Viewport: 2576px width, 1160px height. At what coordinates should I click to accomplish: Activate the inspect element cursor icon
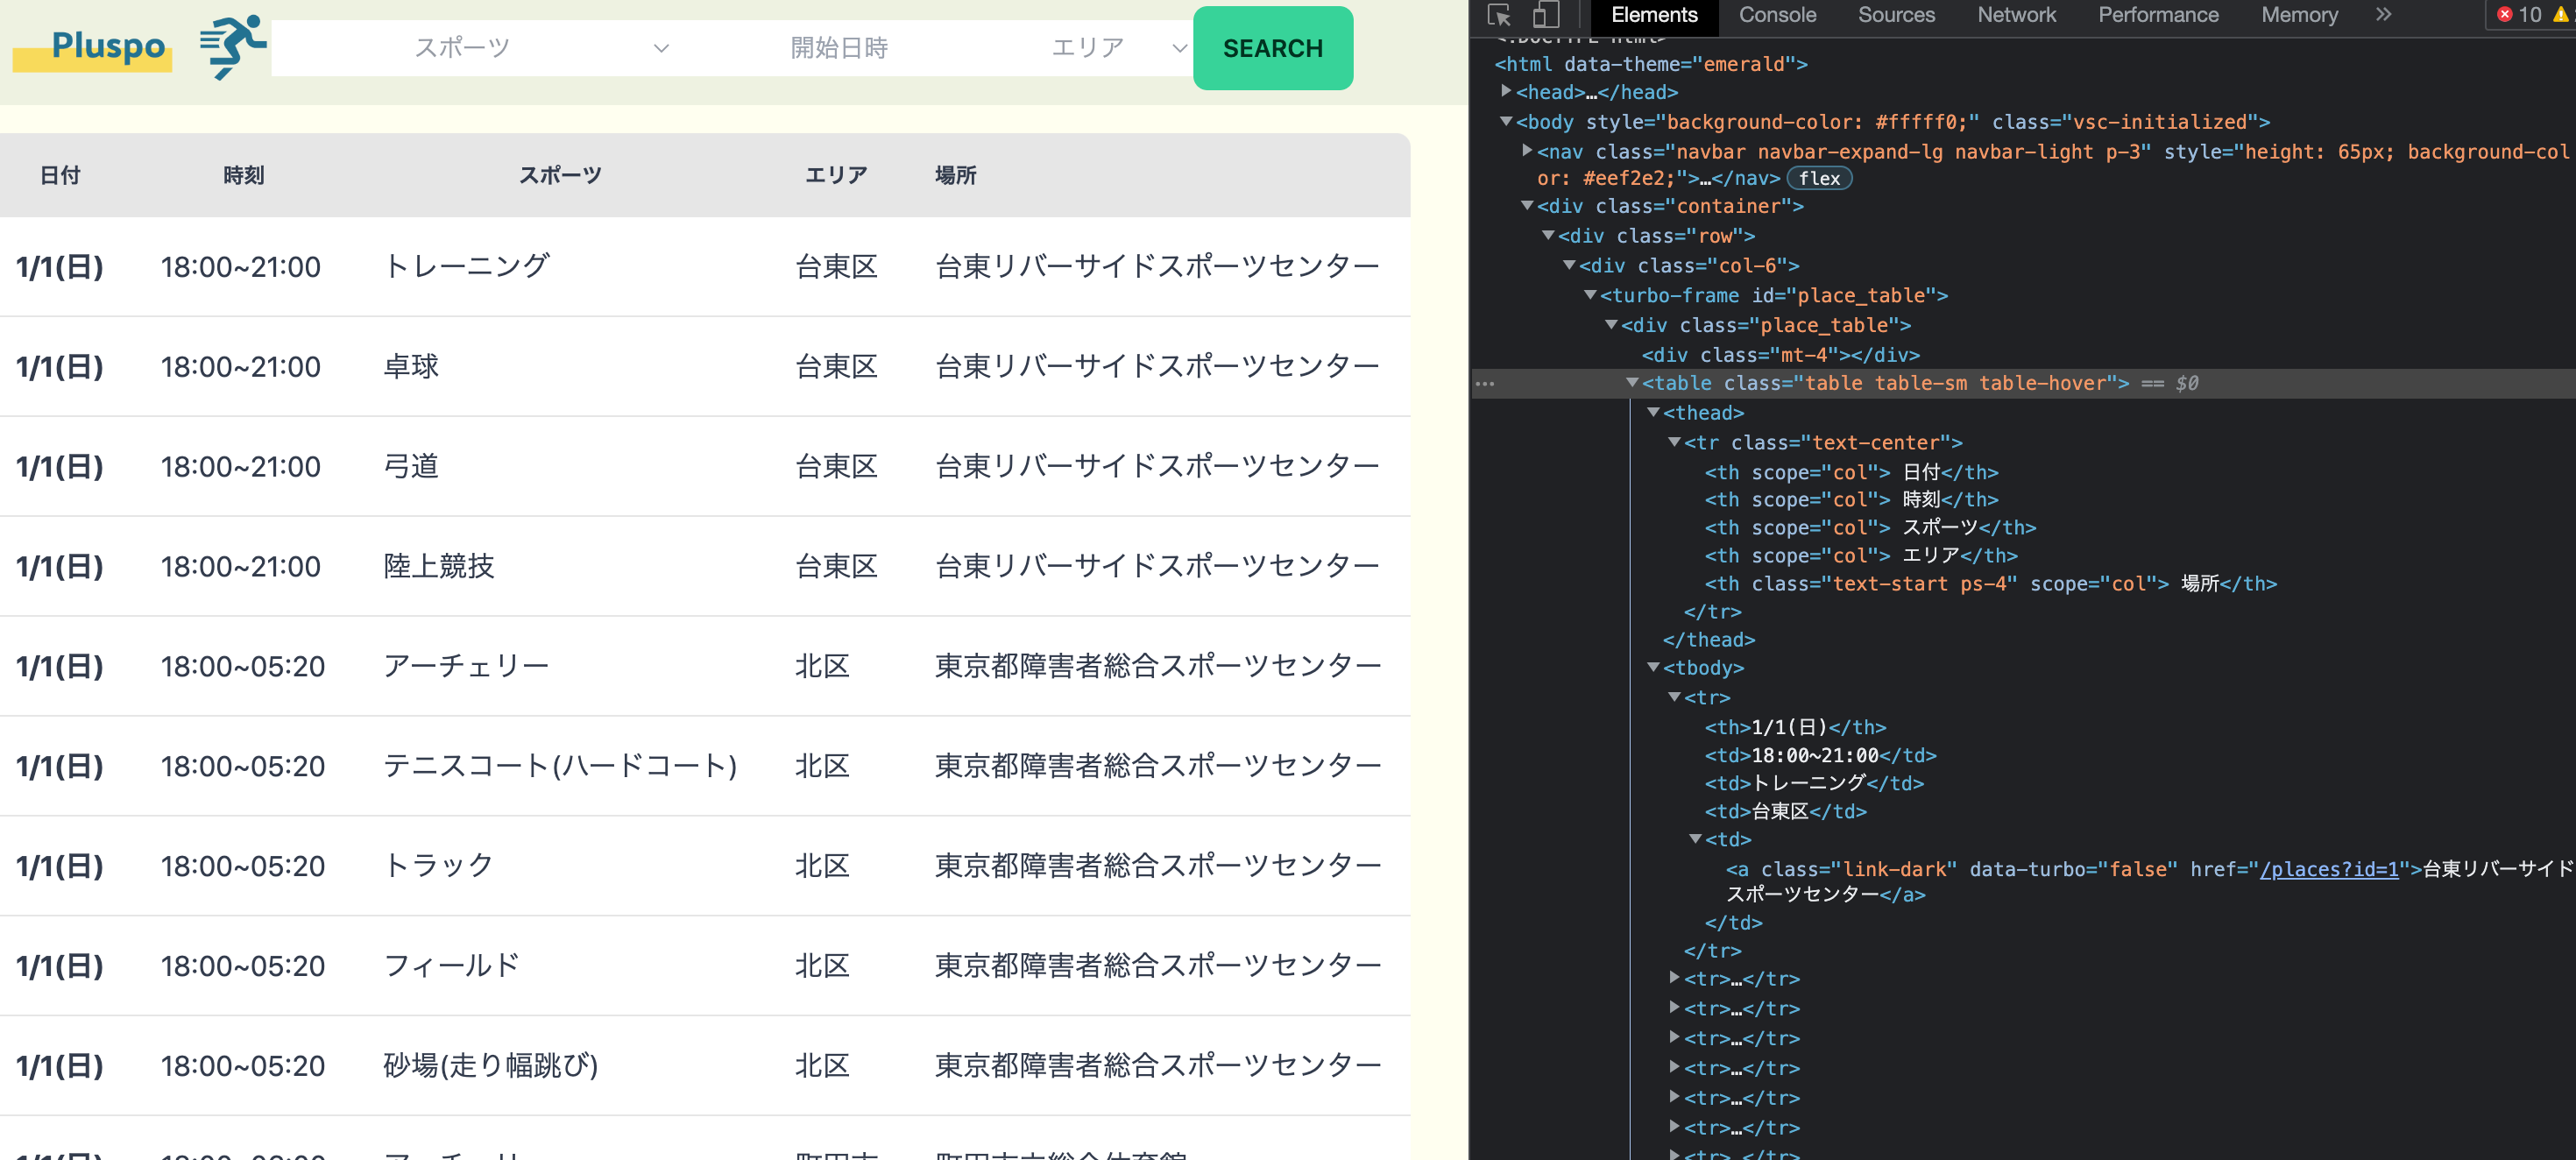pyautogui.click(x=1498, y=15)
